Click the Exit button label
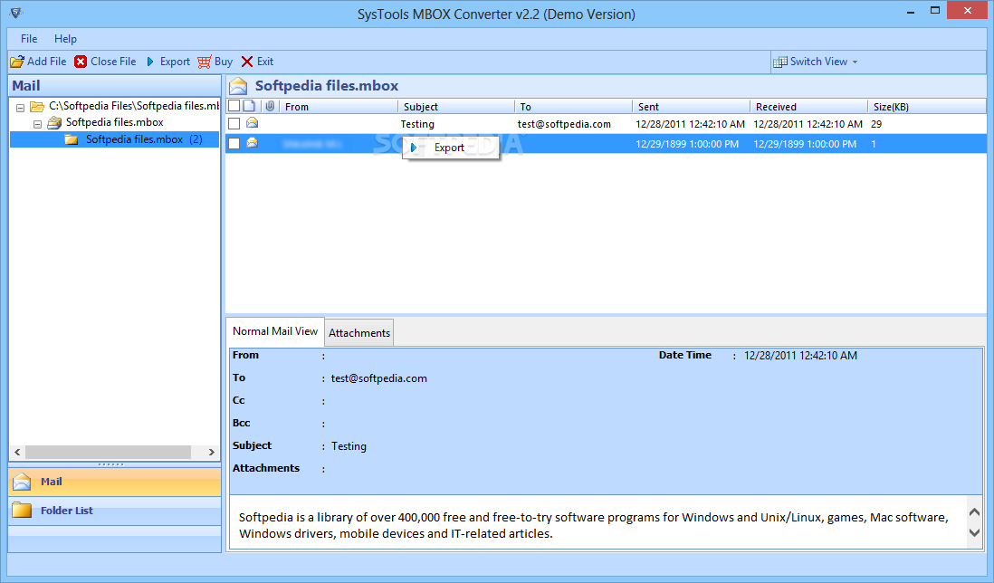 pos(265,62)
